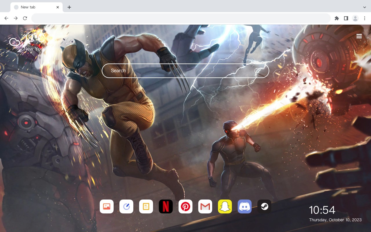Select the "New tab" browser tab
The height and width of the screenshot is (232, 371).
(37, 7)
